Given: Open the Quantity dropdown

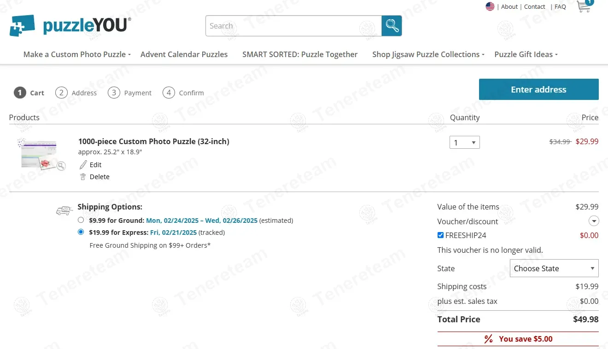Looking at the screenshot, I should click(x=464, y=142).
